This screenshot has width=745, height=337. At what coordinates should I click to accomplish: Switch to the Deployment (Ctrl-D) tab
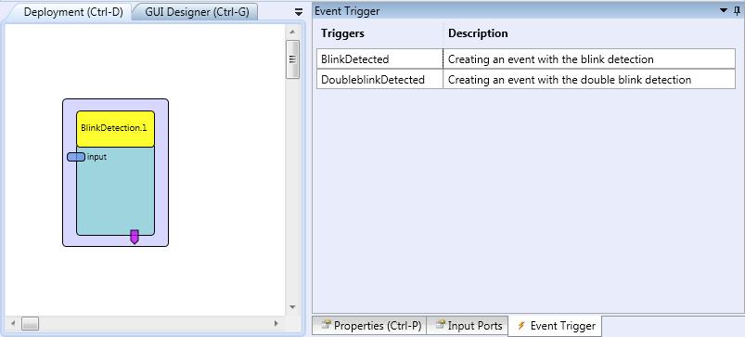[73, 12]
